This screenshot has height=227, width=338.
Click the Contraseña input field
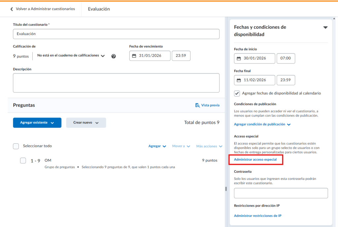pyautogui.click(x=281, y=193)
